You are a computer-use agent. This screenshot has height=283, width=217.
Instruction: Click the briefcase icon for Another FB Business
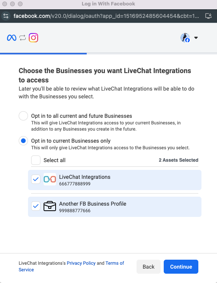click(50, 206)
